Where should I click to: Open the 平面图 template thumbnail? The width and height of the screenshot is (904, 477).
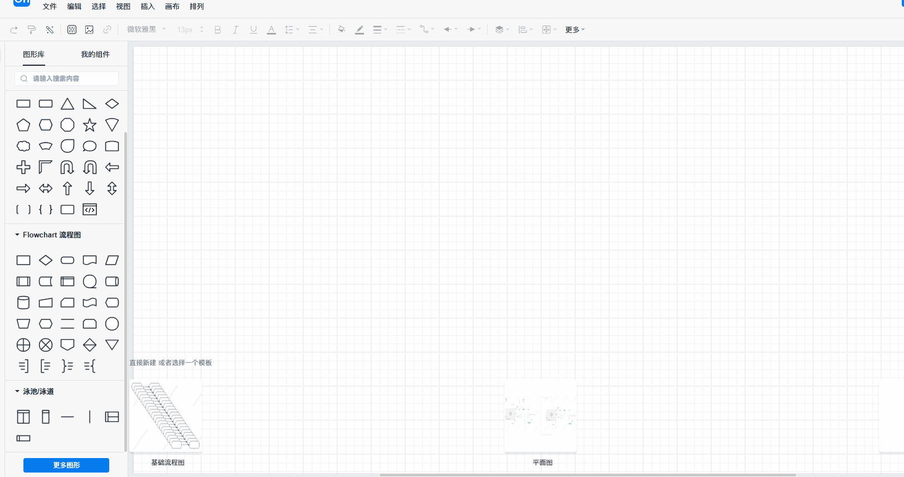pos(541,416)
